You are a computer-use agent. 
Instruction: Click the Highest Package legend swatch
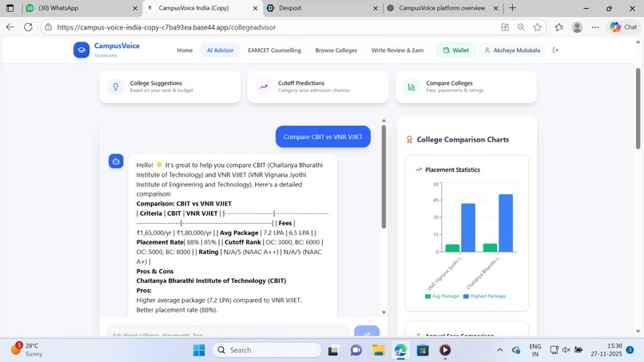click(x=466, y=296)
